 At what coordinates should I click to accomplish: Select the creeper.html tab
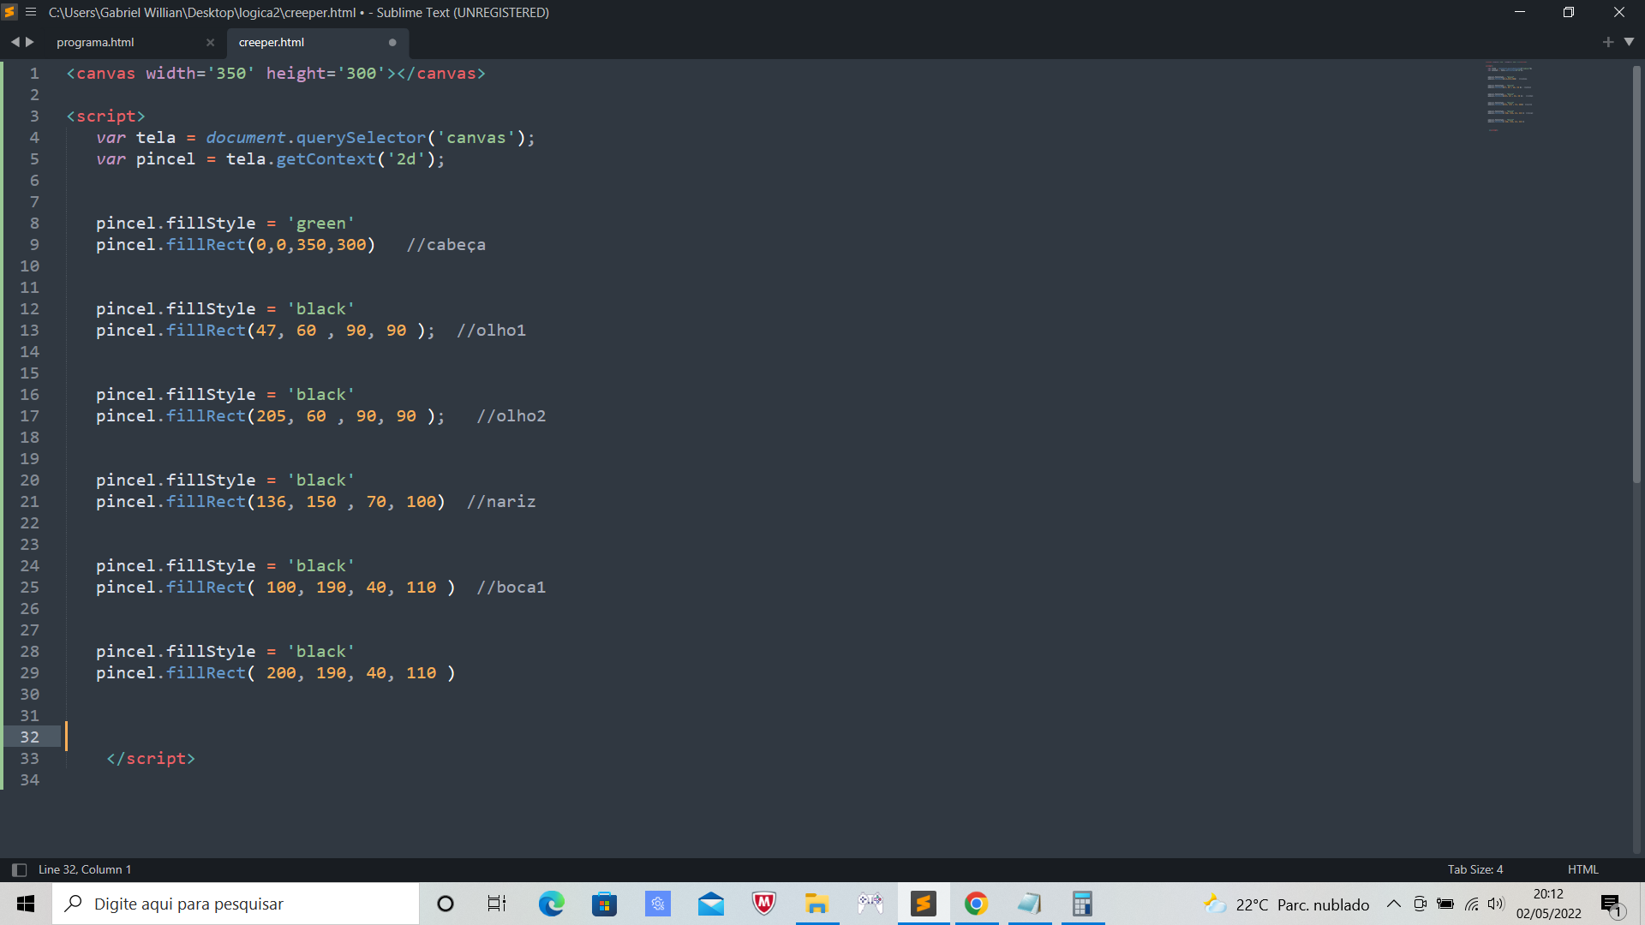pyautogui.click(x=272, y=42)
